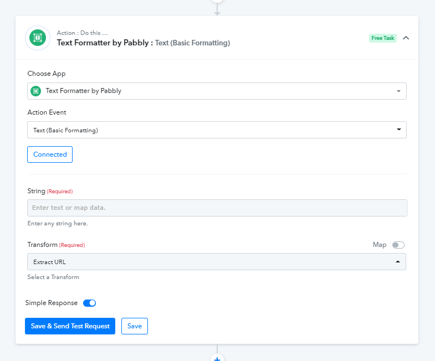Image resolution: width=435 pixels, height=361 pixels.
Task: Click the Simple Response label
Action: point(52,303)
